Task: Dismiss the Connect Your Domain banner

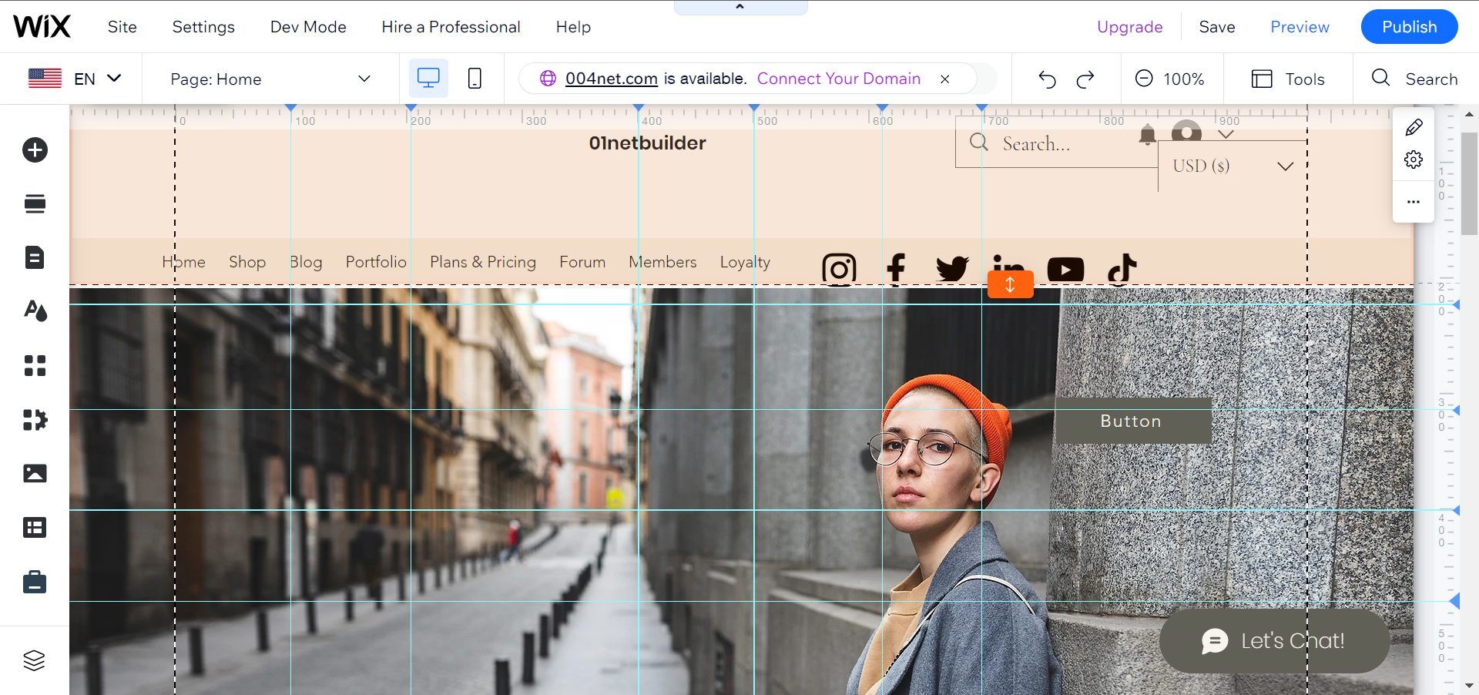Action: point(944,79)
